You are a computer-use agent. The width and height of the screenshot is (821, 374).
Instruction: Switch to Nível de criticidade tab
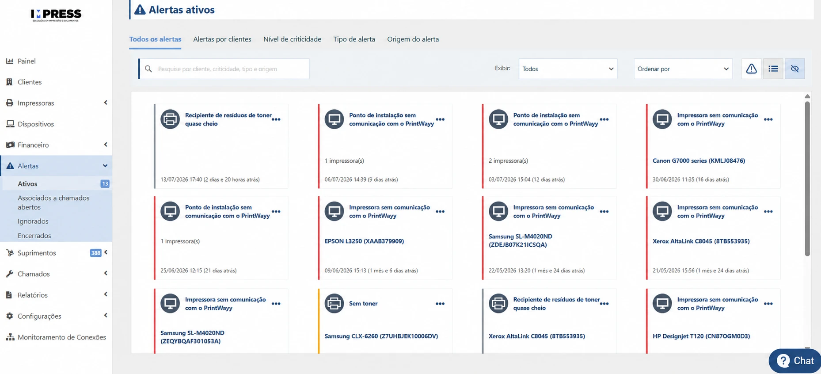(x=292, y=39)
